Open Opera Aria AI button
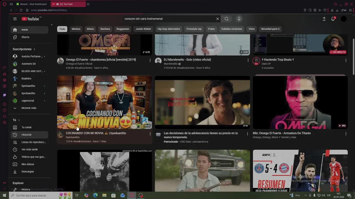This screenshot has width=355, height=199. [344, 10]
